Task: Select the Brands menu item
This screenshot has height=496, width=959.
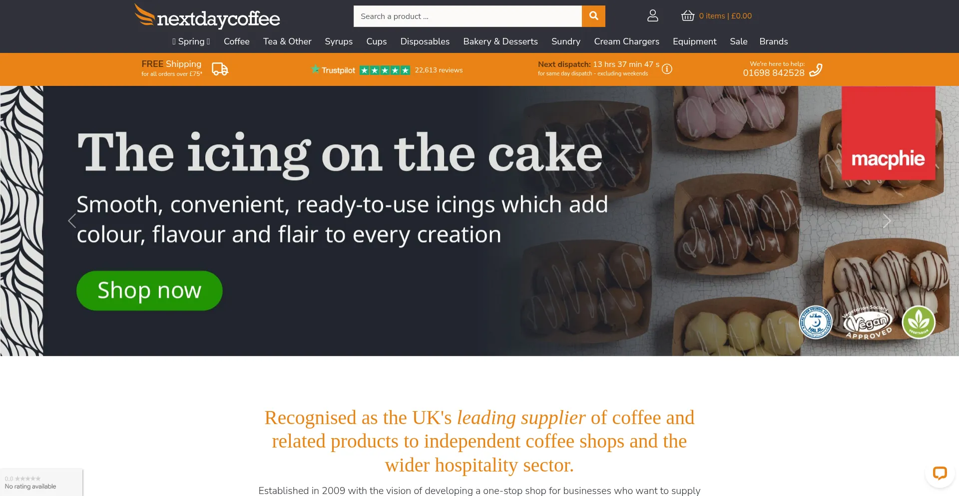Action: point(773,41)
